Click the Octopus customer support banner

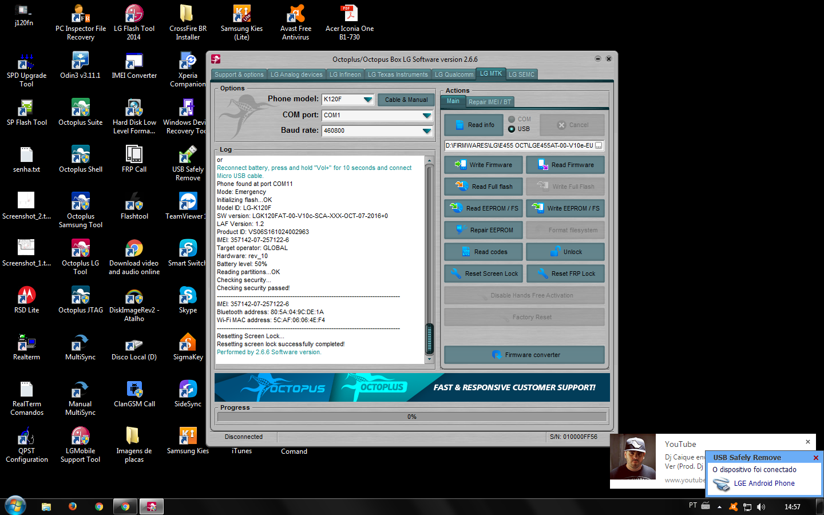point(412,387)
